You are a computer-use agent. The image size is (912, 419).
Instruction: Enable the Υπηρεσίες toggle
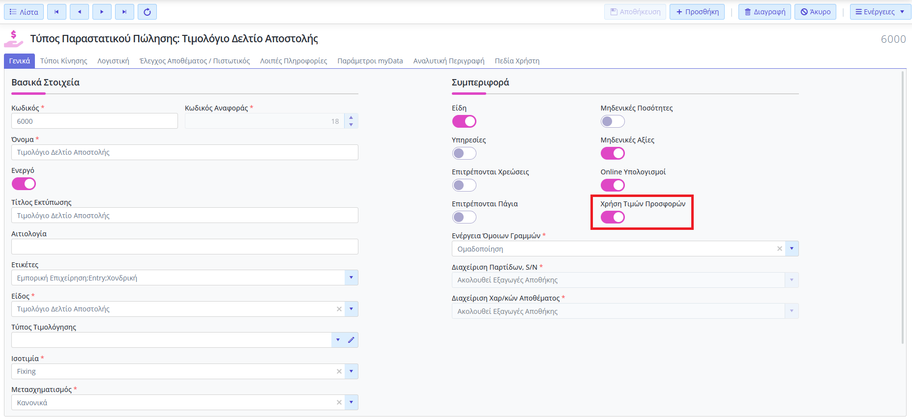click(x=464, y=153)
